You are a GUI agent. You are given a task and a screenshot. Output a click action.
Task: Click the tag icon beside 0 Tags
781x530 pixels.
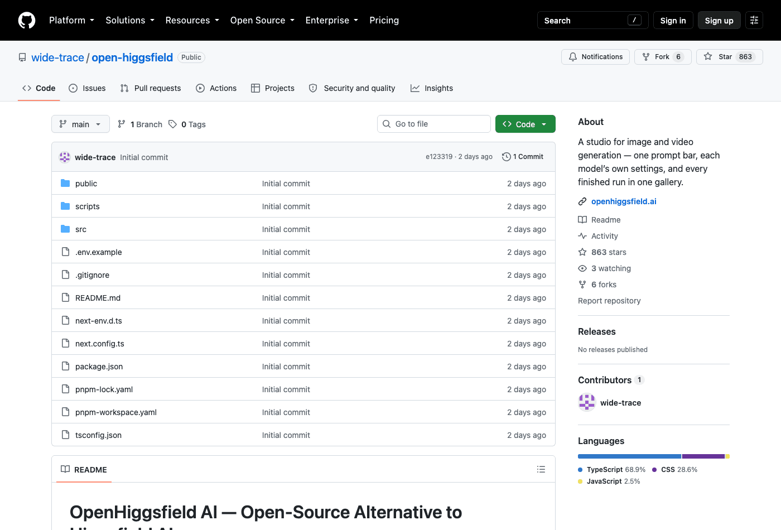point(173,124)
